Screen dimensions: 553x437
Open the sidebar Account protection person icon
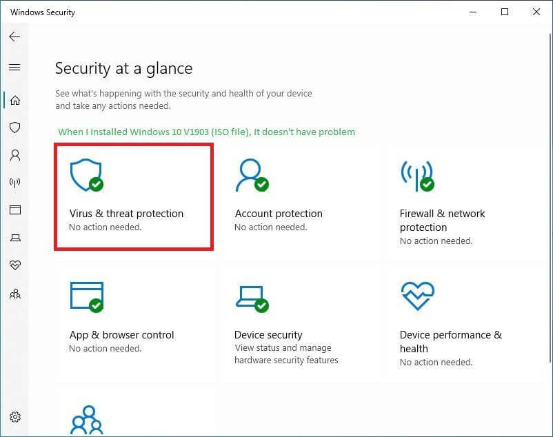click(x=14, y=155)
